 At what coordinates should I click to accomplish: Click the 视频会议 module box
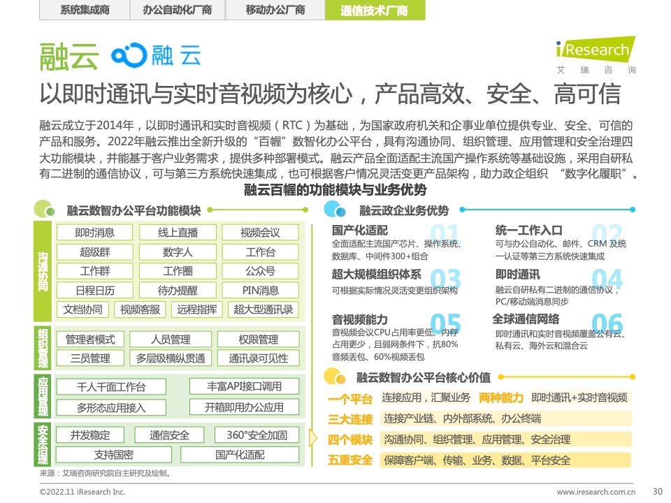pos(260,232)
